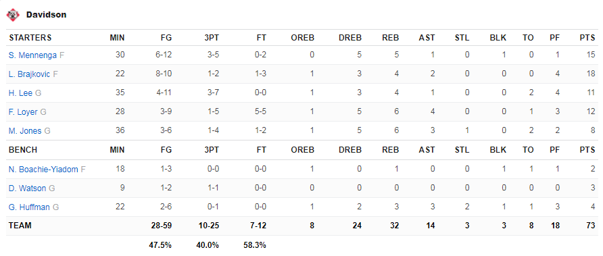Screen dimensions: 603x256
Task: Click the STARTERS column header
Action: (30, 38)
